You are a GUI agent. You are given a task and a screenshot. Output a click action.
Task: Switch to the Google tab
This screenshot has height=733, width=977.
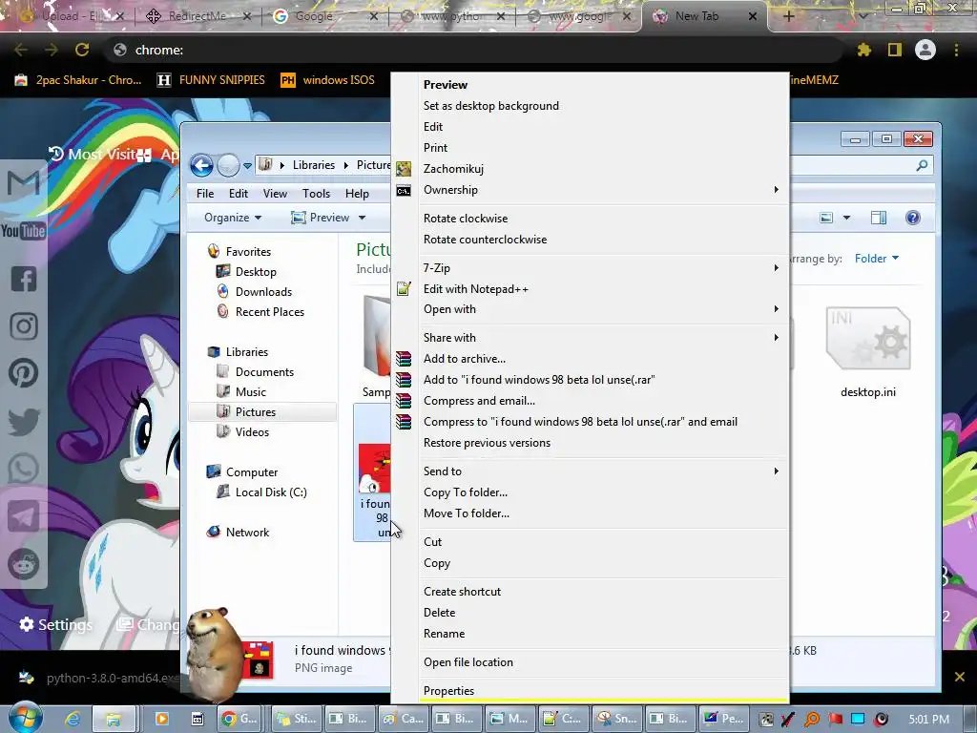click(325, 16)
